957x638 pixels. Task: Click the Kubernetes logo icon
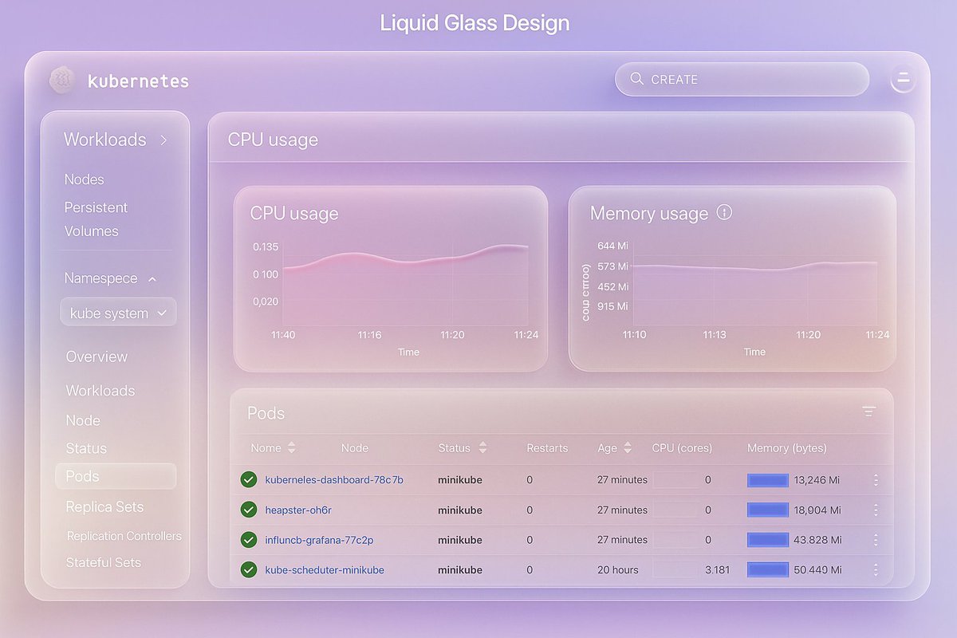[x=61, y=80]
